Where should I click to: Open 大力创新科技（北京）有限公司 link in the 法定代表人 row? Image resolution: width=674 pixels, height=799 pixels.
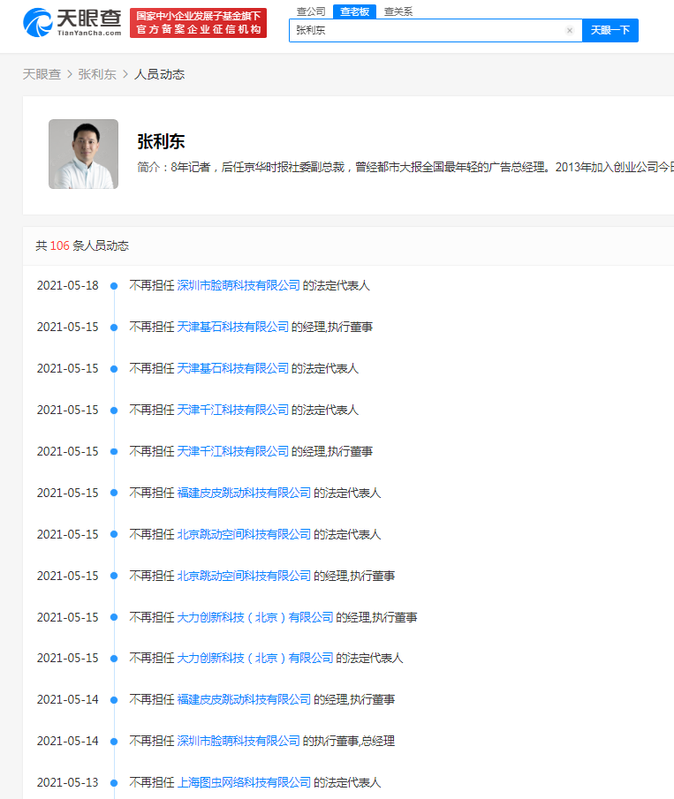(255, 658)
